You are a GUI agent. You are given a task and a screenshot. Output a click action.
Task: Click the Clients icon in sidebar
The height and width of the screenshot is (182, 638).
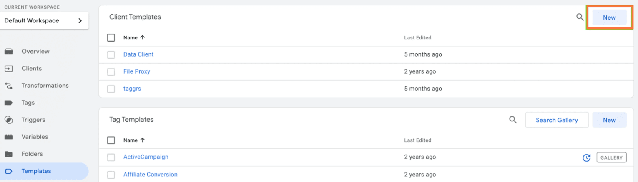coord(9,69)
